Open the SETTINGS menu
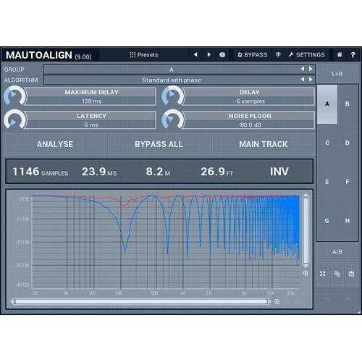The image size is (362, 362). click(x=307, y=55)
